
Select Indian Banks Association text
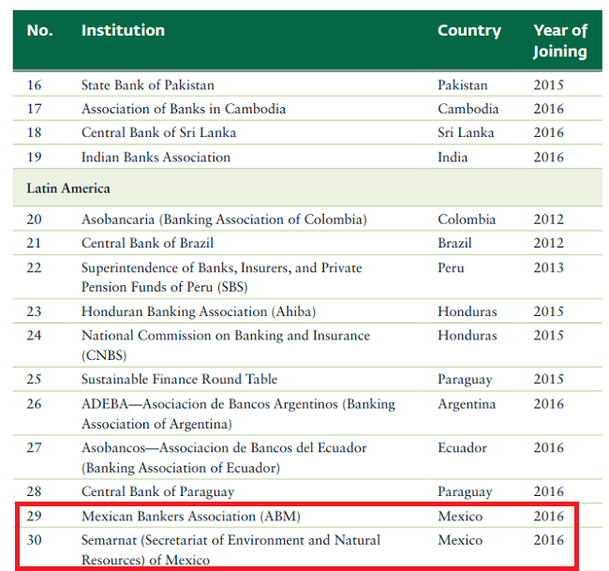tap(156, 158)
